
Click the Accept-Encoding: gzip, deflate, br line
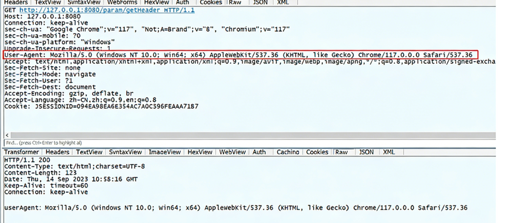(x=69, y=93)
